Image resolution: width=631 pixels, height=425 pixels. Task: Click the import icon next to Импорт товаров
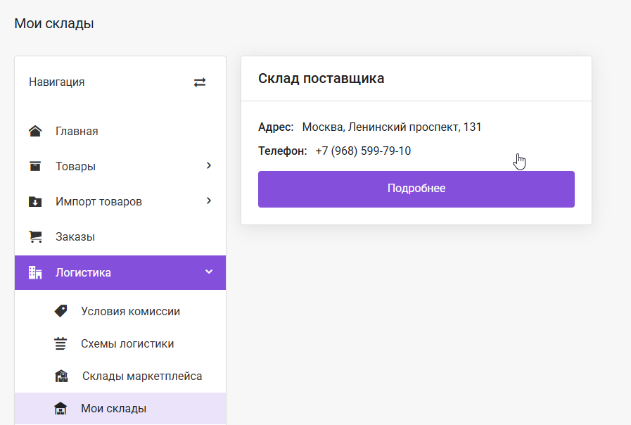34,201
